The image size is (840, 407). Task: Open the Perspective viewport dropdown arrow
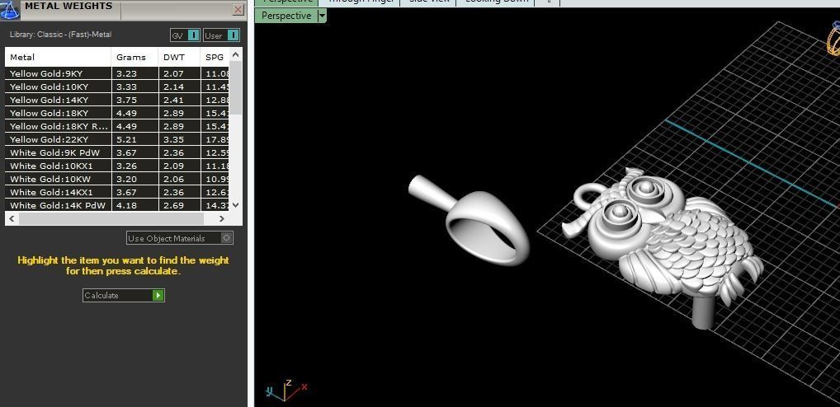pyautogui.click(x=322, y=16)
